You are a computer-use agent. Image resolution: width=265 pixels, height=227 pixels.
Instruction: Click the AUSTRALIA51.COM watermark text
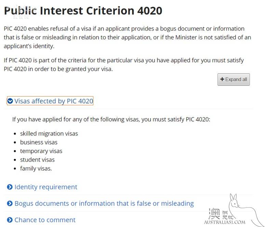click(x=225, y=222)
